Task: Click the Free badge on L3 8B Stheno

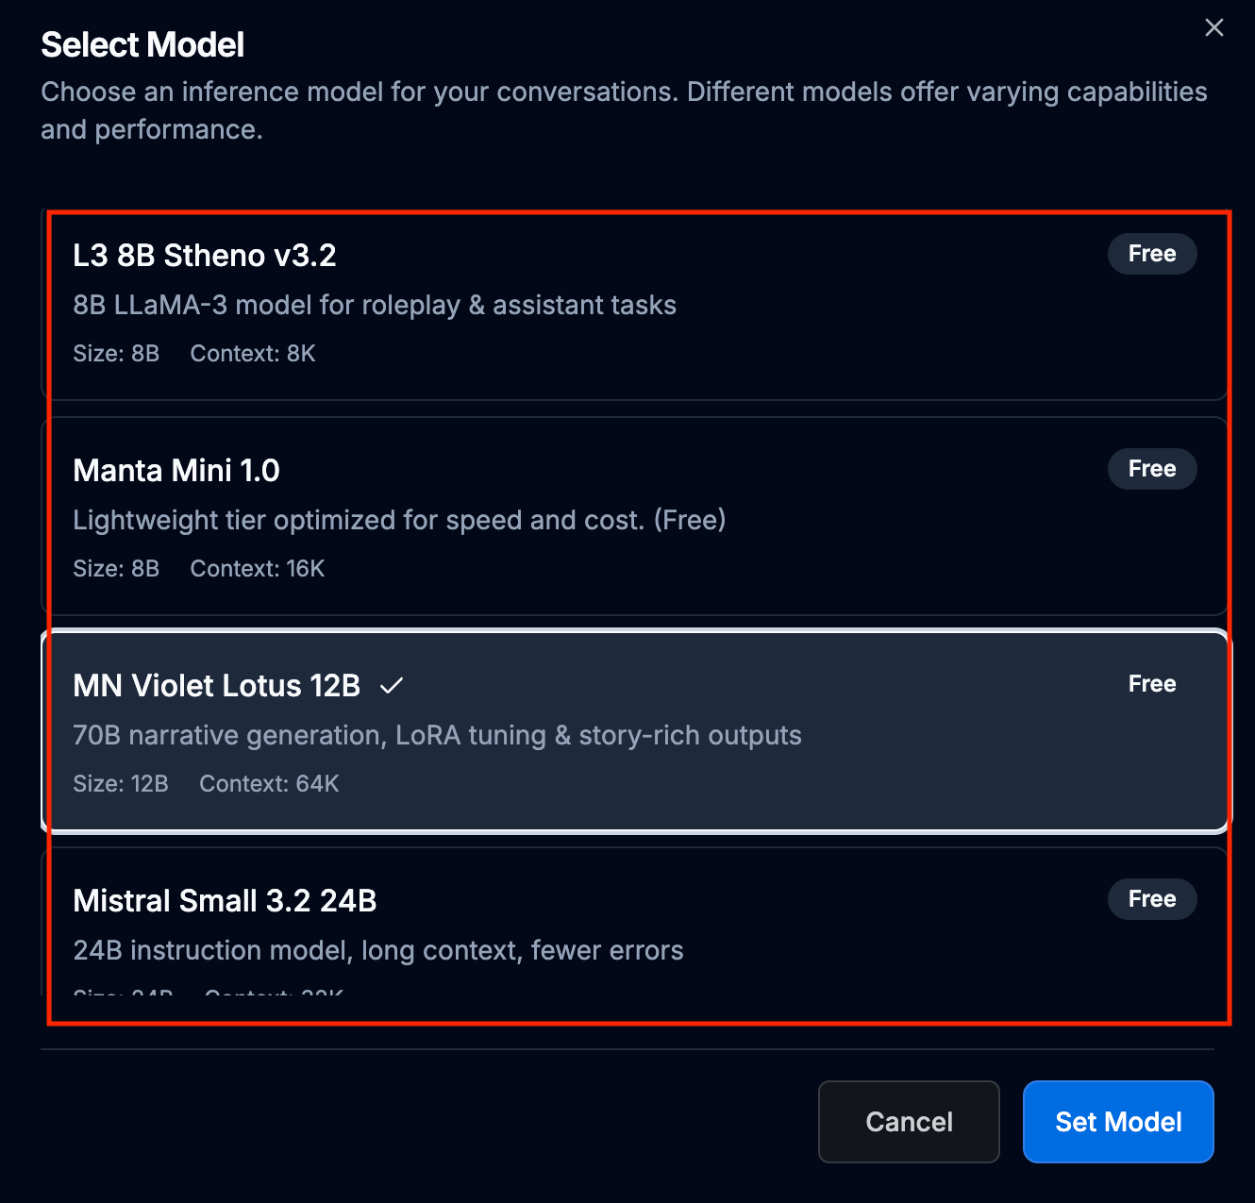Action: tap(1151, 254)
